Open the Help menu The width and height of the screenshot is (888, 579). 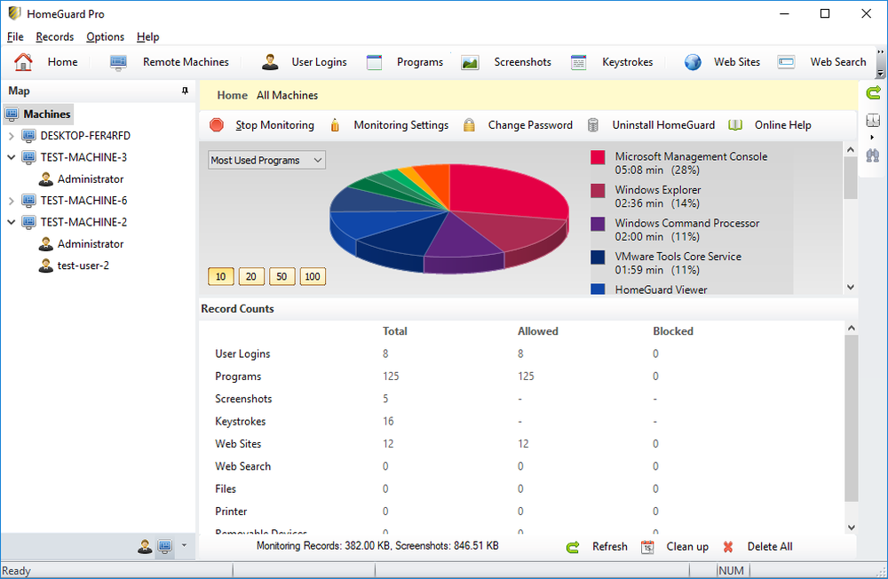tap(147, 36)
